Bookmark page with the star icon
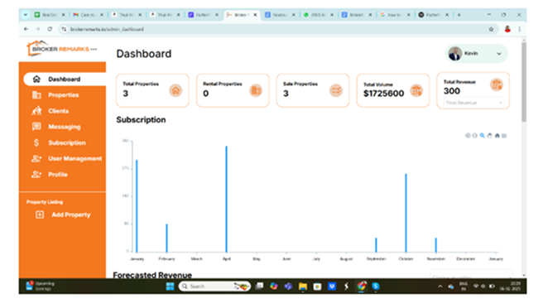This screenshot has height=299, width=548. click(x=491, y=29)
